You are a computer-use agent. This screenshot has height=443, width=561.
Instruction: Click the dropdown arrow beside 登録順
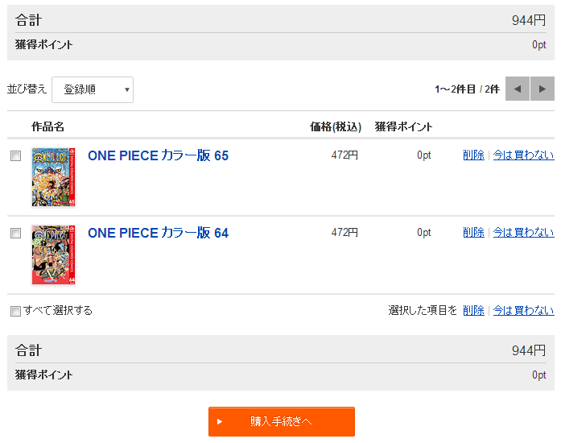pyautogui.click(x=126, y=89)
